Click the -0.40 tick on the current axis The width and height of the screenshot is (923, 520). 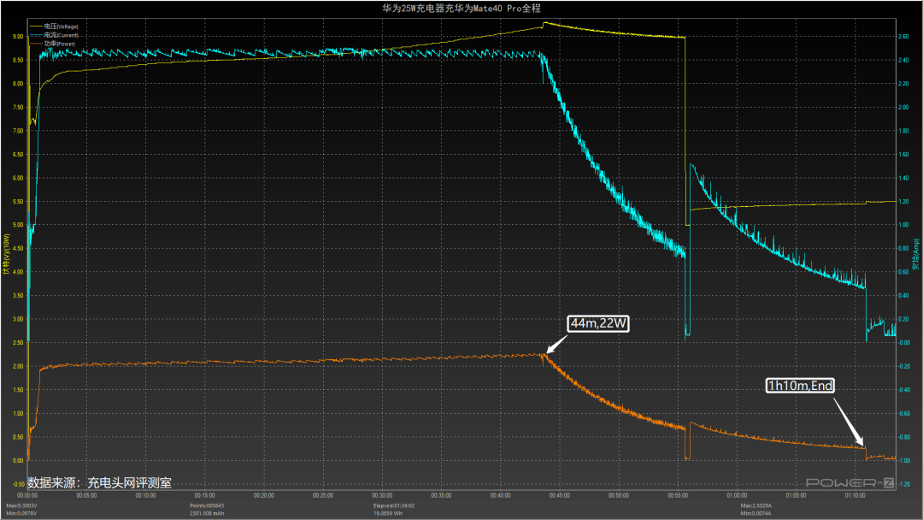pyautogui.click(x=903, y=390)
